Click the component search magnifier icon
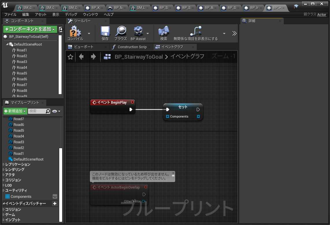The image size is (330, 225). [61, 29]
